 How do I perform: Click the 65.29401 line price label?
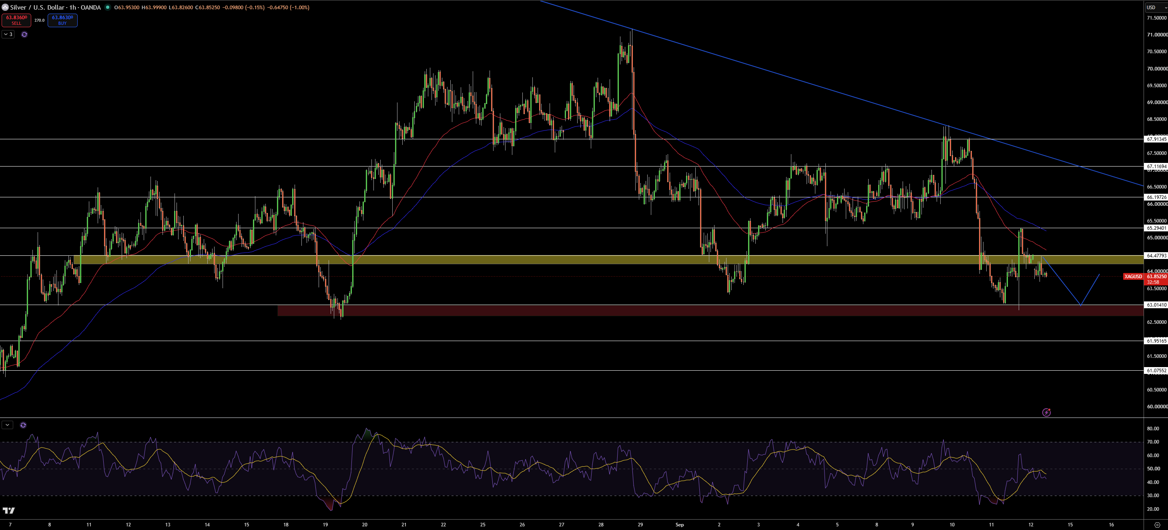(1156, 228)
